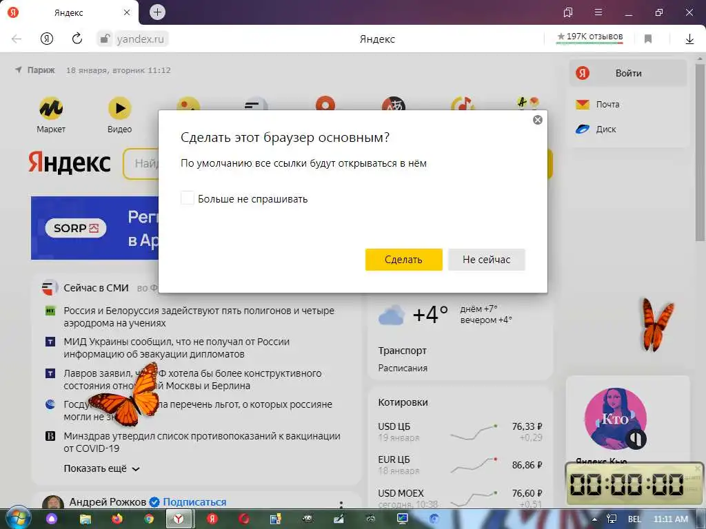
Task: Click the network tray icon
Action: click(x=612, y=519)
